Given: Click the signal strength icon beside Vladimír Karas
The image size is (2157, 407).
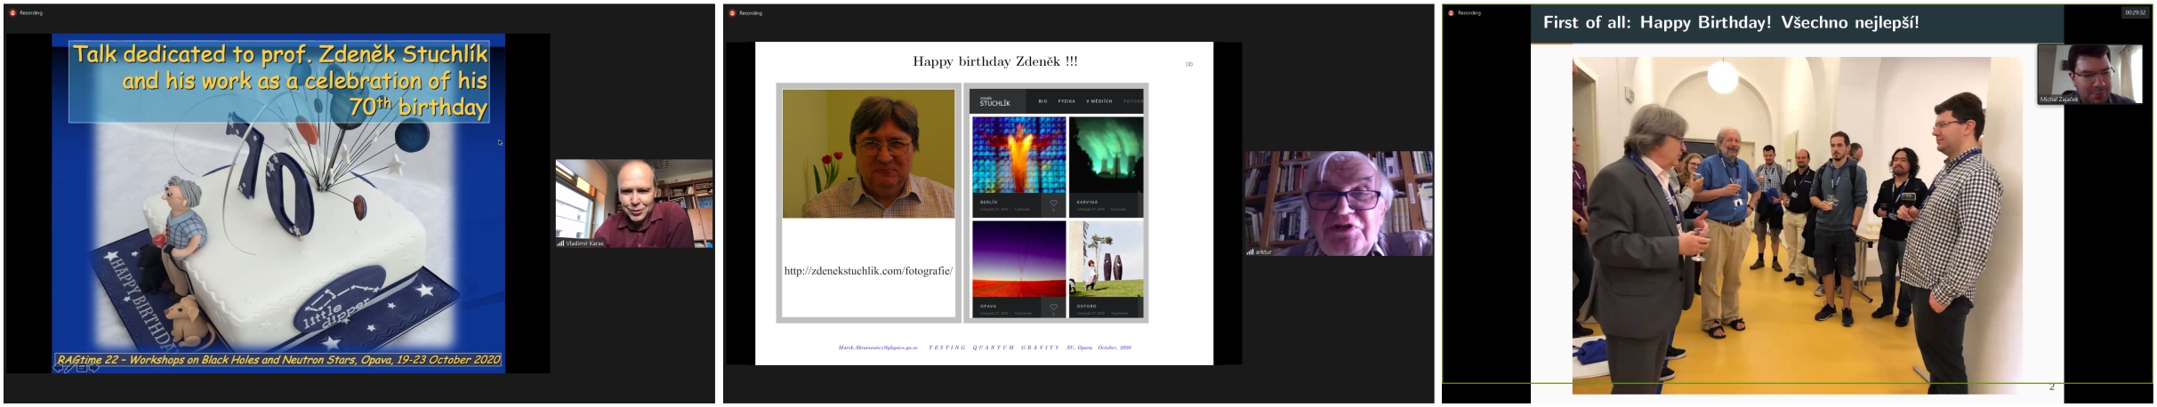Looking at the screenshot, I should (x=560, y=243).
